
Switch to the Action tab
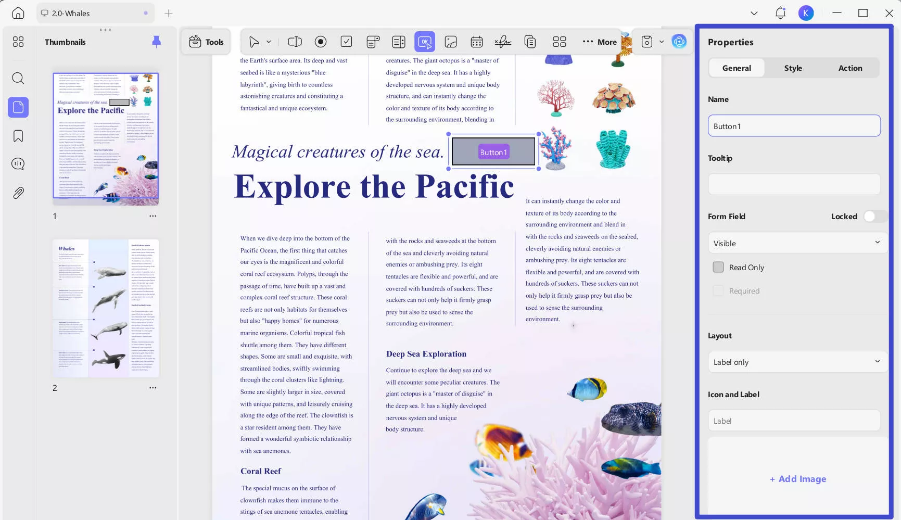[850, 68]
